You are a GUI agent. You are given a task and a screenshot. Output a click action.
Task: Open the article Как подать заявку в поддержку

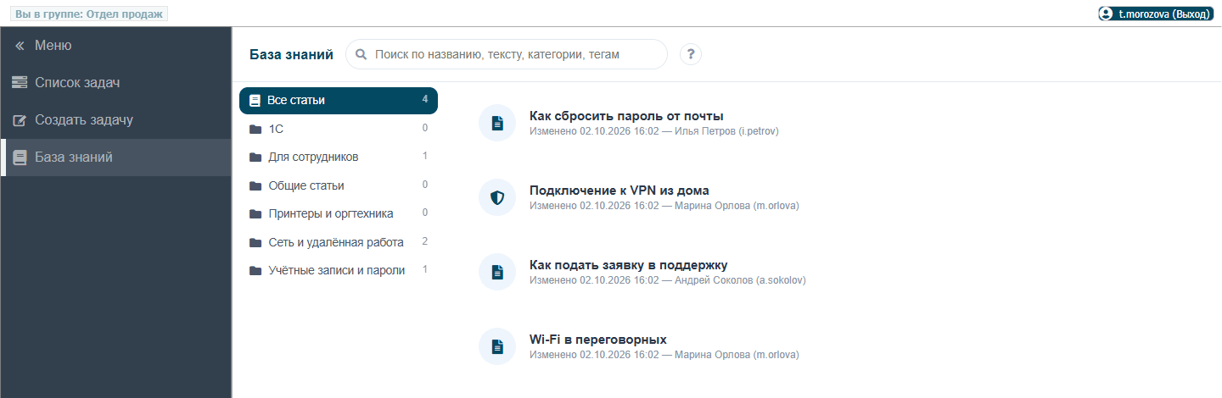tap(629, 265)
